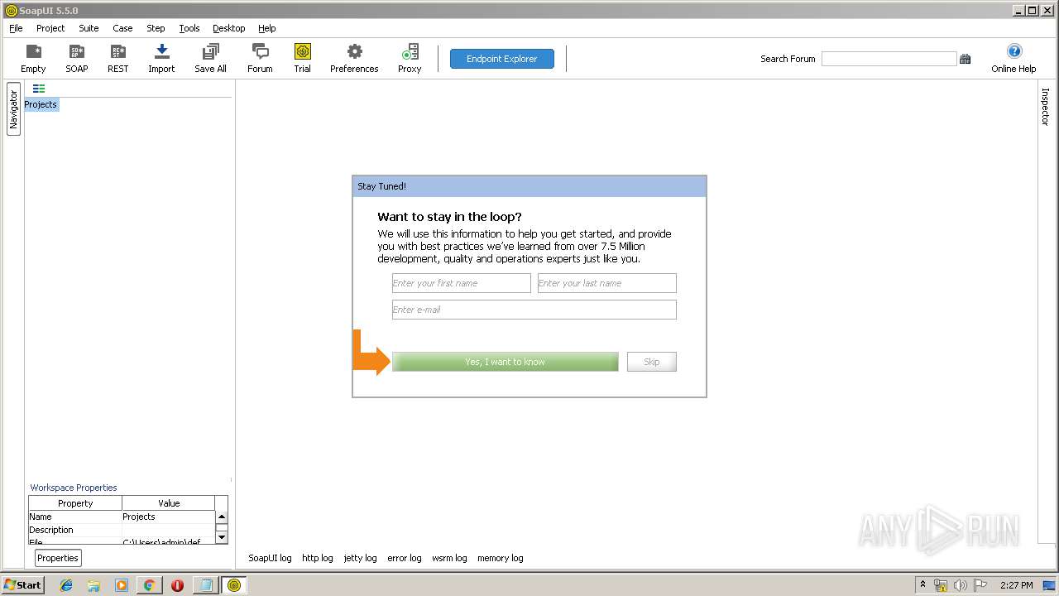Click the search forum binoculars icon

coord(965,59)
